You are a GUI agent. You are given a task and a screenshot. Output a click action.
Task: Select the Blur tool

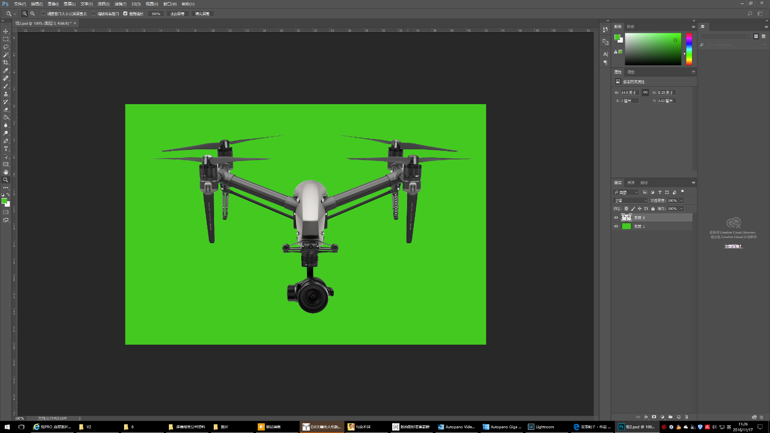[6, 125]
